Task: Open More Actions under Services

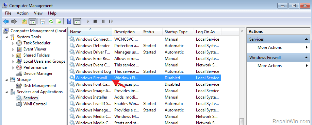Action: (x=269, y=47)
